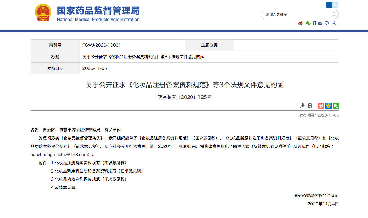Click document number 药监妆函〔2020〕125号
Viewport: 368px width, 218px height.
185,97
